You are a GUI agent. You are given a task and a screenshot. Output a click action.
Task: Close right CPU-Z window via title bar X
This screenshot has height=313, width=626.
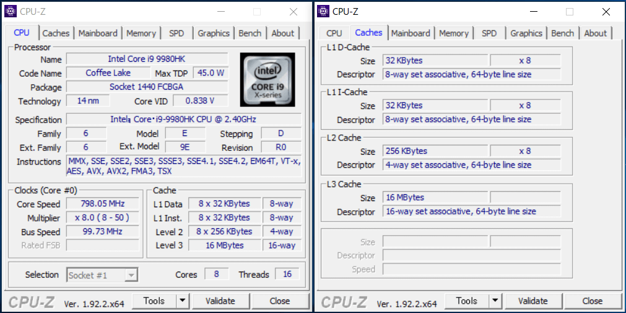606,12
